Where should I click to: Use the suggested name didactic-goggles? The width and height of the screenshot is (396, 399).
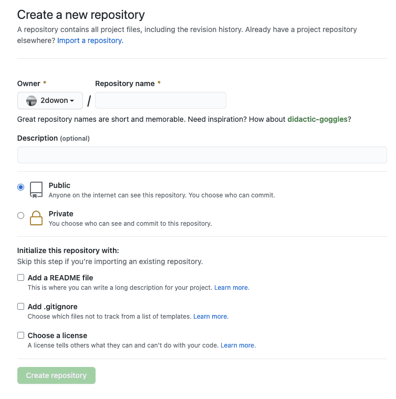coord(317,119)
